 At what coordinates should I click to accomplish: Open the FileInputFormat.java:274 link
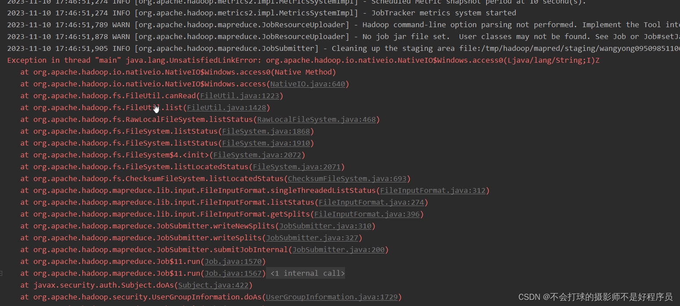click(371, 202)
